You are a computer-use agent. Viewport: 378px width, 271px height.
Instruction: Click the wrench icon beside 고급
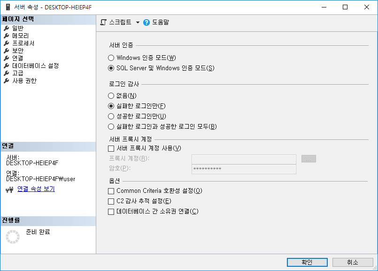(6, 73)
